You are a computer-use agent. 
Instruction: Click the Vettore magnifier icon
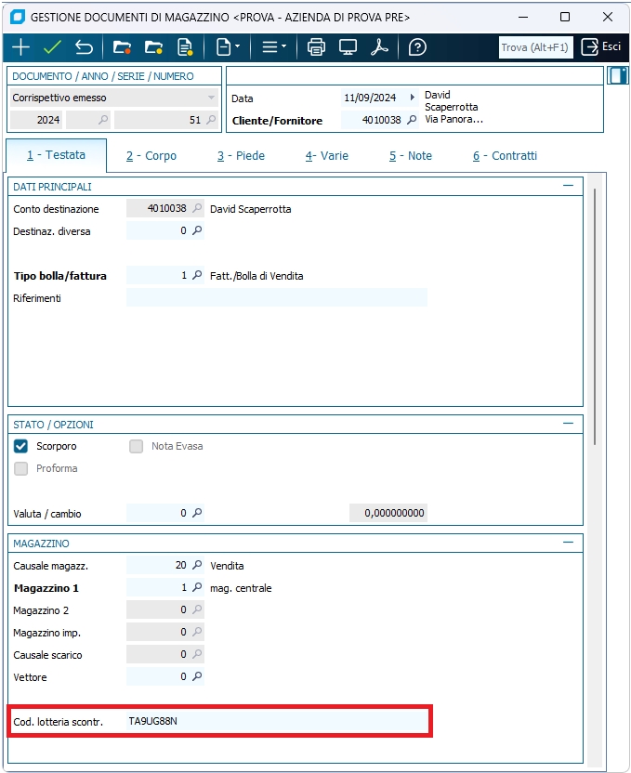pos(197,675)
